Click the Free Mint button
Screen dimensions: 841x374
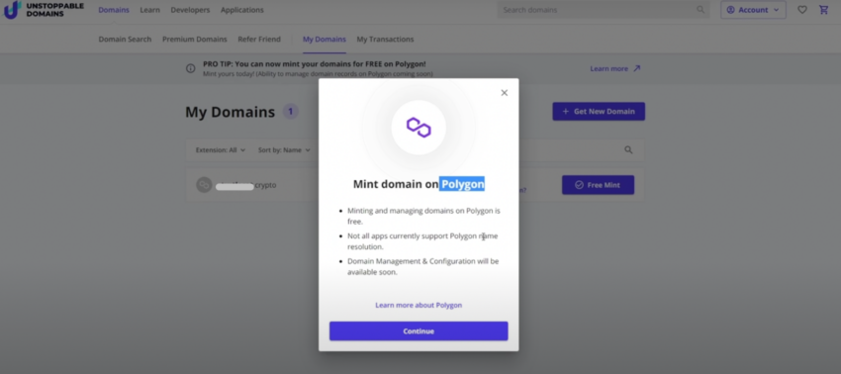coord(598,185)
